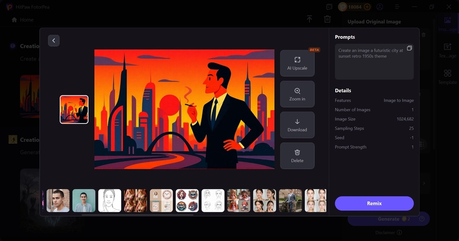Screen dimensions: 459x241
Task: Download the generated image
Action: 297,125
